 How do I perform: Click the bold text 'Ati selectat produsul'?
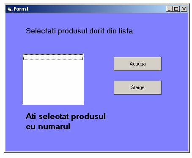[66, 117]
